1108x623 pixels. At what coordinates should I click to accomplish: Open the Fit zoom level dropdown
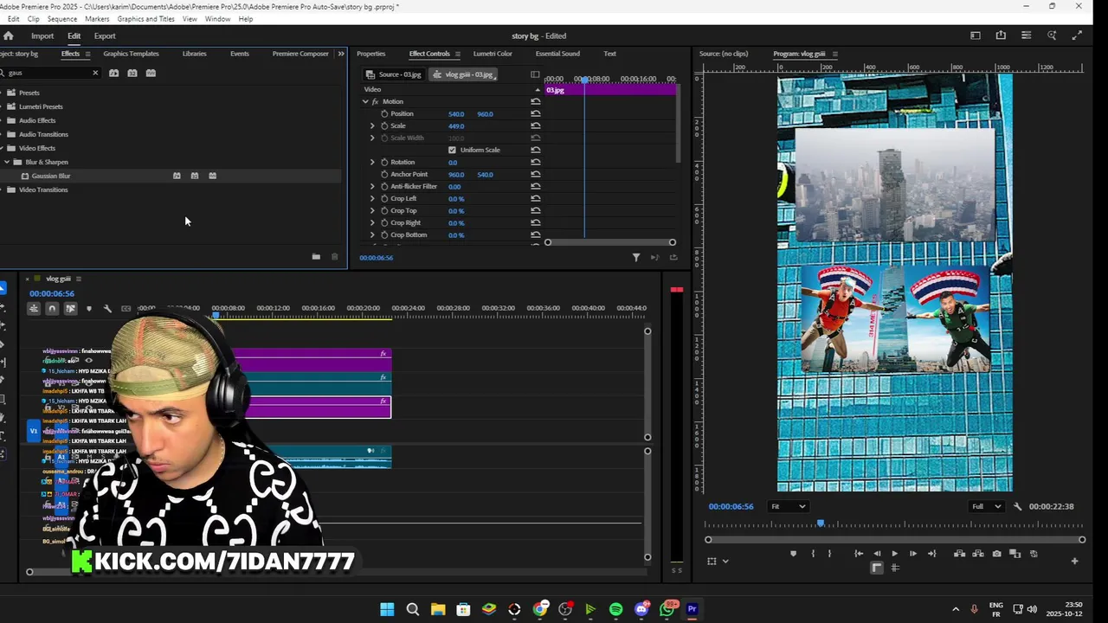789,506
